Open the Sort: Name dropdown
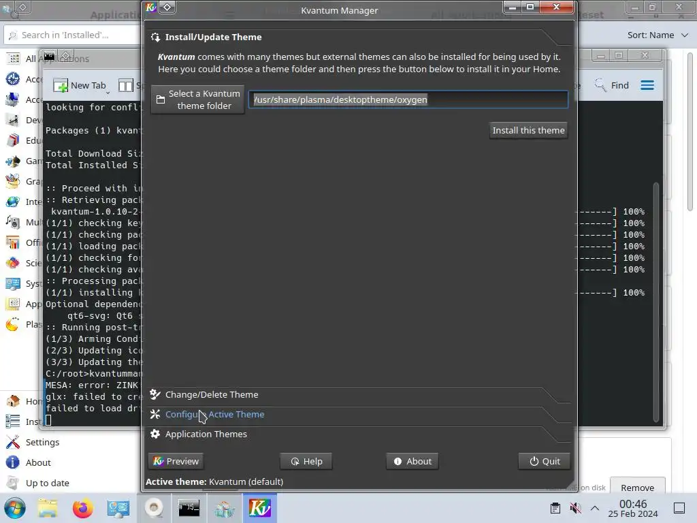The height and width of the screenshot is (523, 697). (x=658, y=35)
